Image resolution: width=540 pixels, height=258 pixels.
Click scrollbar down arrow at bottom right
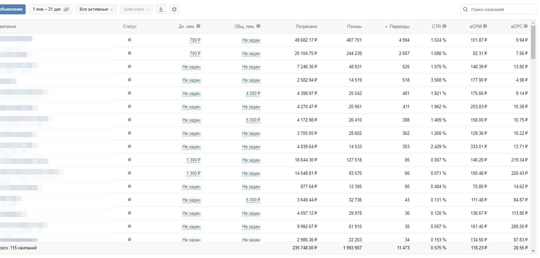(x=533, y=251)
